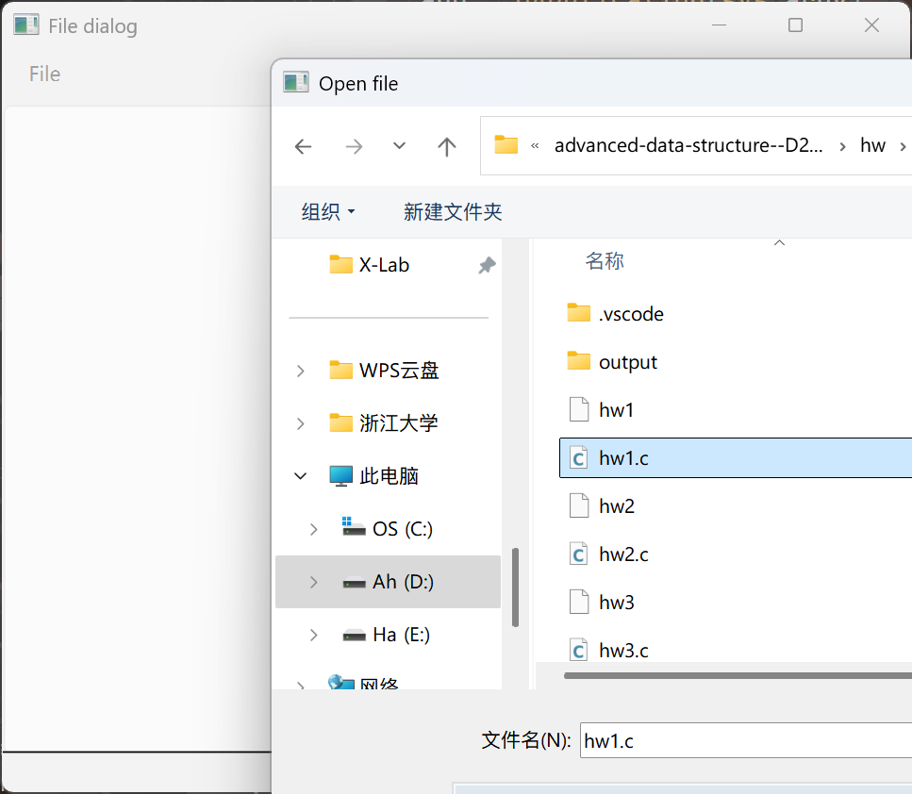The height and width of the screenshot is (794, 912).
Task: Expand the WPS云盘 tree node
Action: click(301, 372)
